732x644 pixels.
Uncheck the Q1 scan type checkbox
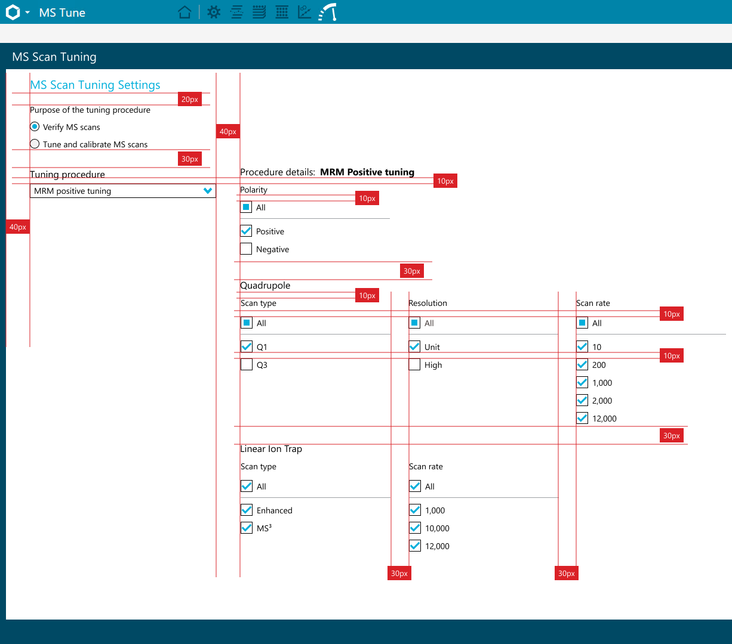[247, 346]
